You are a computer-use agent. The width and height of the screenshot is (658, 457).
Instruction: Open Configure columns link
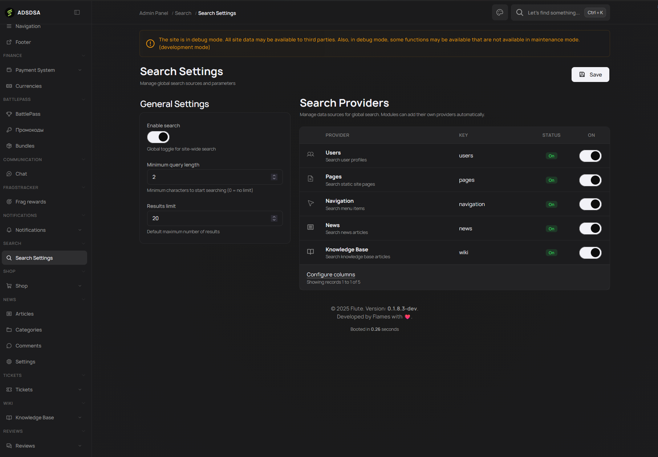point(330,274)
